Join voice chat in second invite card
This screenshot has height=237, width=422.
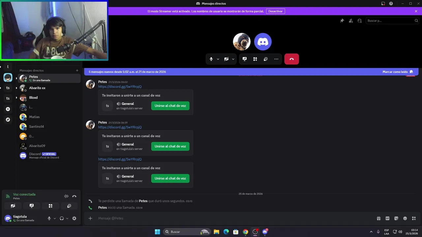(x=170, y=146)
